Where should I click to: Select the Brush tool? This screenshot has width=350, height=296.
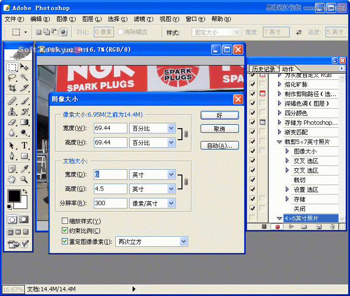[24, 101]
